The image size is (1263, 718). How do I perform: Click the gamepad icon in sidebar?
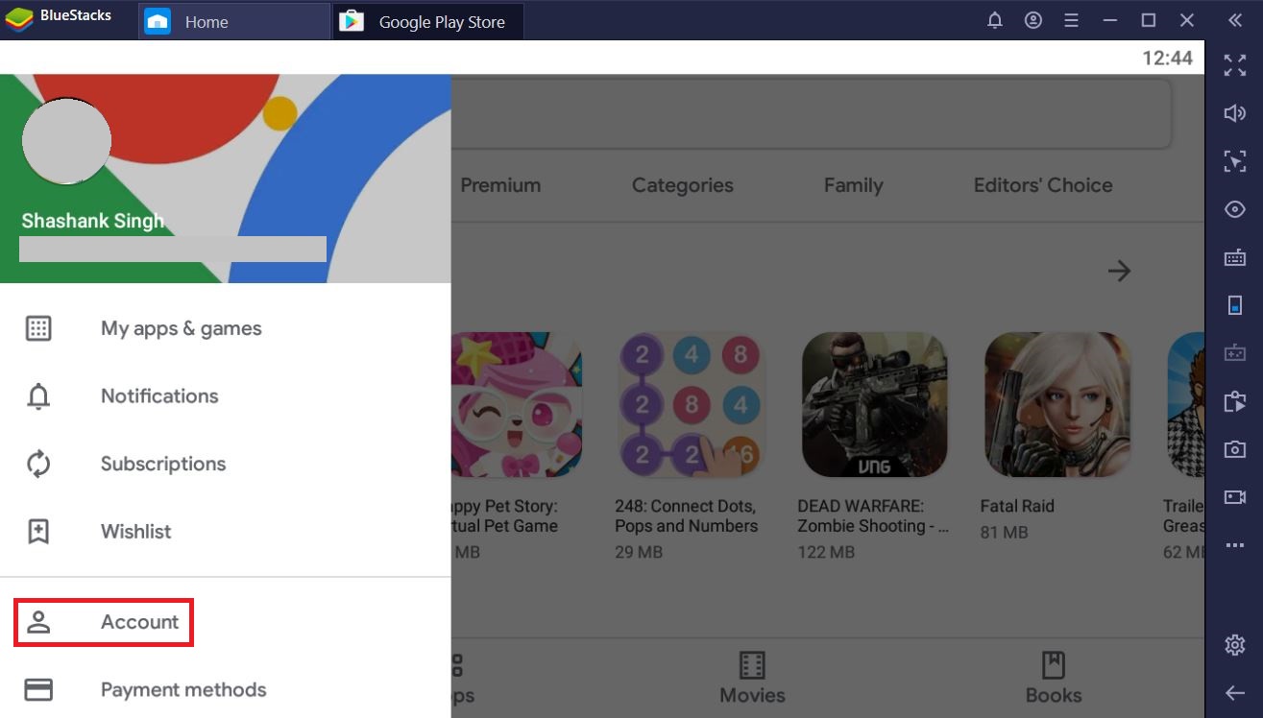click(1235, 353)
